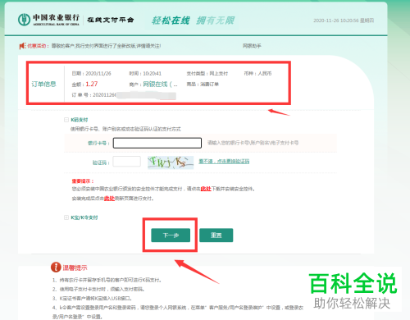Click the red announcement megaphone icon
The image size is (410, 320).
point(22,46)
